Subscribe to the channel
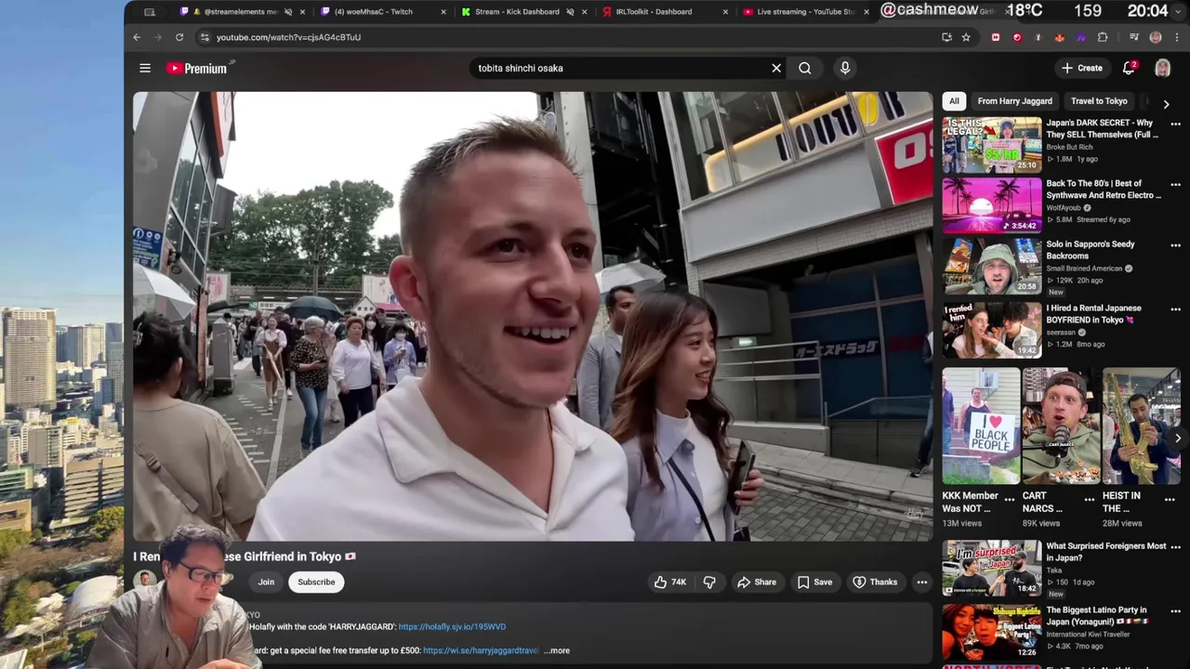 (x=316, y=582)
